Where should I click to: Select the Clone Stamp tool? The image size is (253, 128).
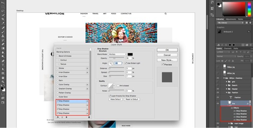(3, 36)
